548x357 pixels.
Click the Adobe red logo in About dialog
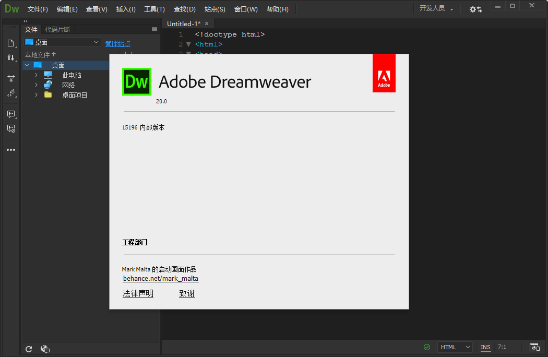(x=384, y=73)
